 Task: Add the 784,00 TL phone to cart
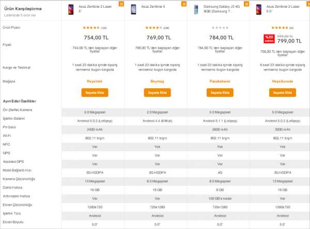point(220,93)
